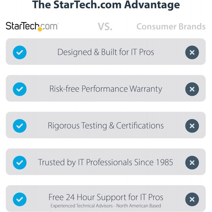Click dark X icon on Risk-free Performance Warranty row
The width and height of the screenshot is (212, 212).
[x=192, y=89]
